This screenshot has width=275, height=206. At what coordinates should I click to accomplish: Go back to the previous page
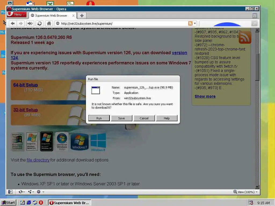coord(13,24)
